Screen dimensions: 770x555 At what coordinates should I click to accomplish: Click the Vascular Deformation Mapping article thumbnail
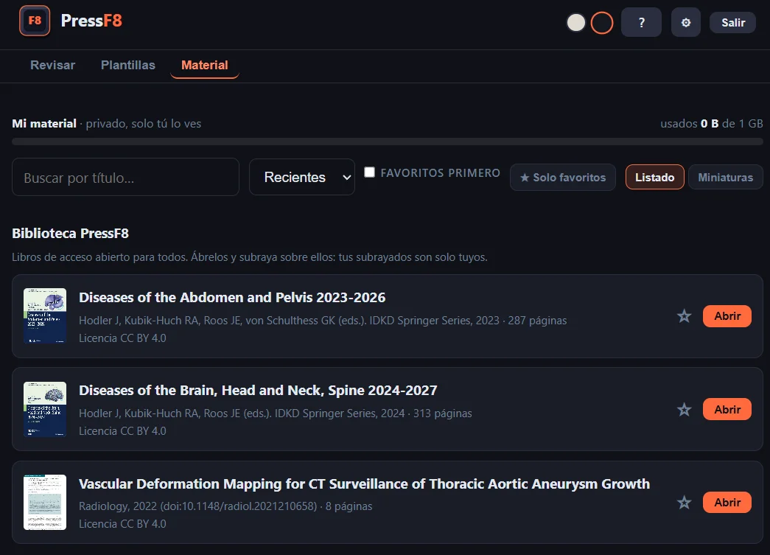[x=45, y=502]
